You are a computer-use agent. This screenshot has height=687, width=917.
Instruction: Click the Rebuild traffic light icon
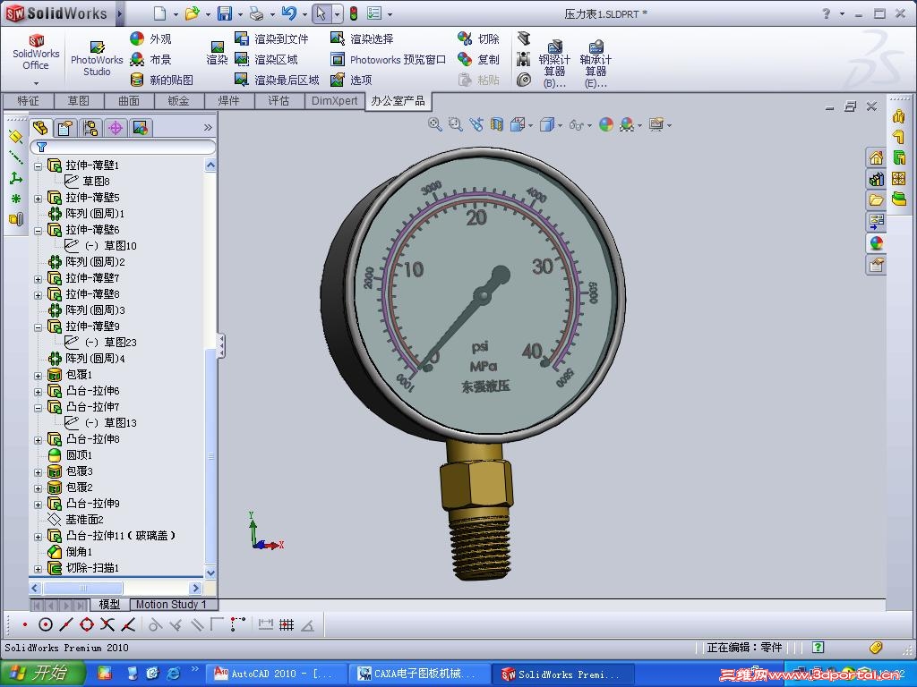click(354, 13)
